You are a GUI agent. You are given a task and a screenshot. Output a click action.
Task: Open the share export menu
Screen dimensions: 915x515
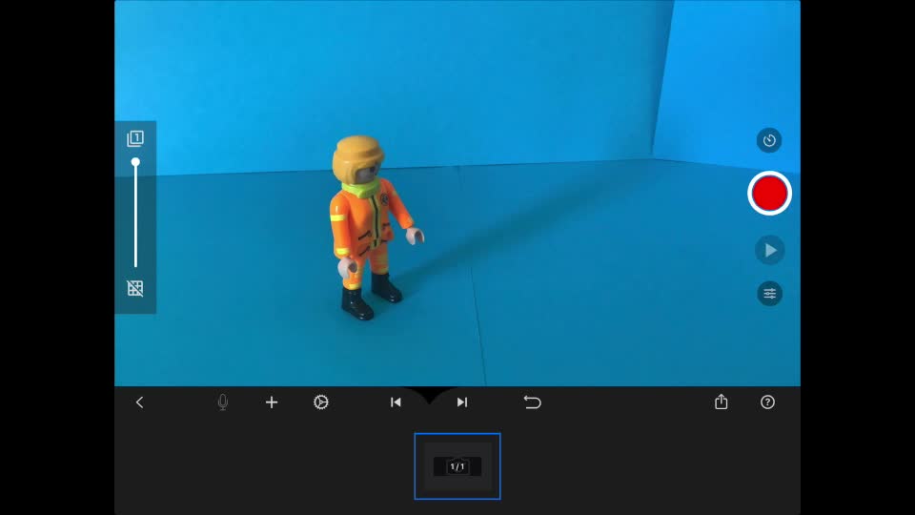tap(722, 402)
